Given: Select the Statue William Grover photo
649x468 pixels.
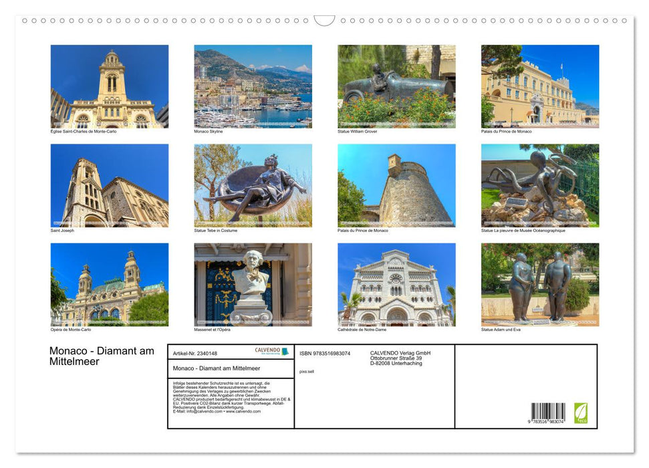Looking at the screenshot, I should tap(396, 86).
